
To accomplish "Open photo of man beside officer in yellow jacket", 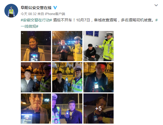I will tap(67, 46).
